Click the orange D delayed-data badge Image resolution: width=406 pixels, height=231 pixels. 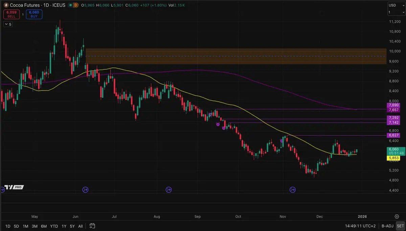pyautogui.click(x=76, y=5)
